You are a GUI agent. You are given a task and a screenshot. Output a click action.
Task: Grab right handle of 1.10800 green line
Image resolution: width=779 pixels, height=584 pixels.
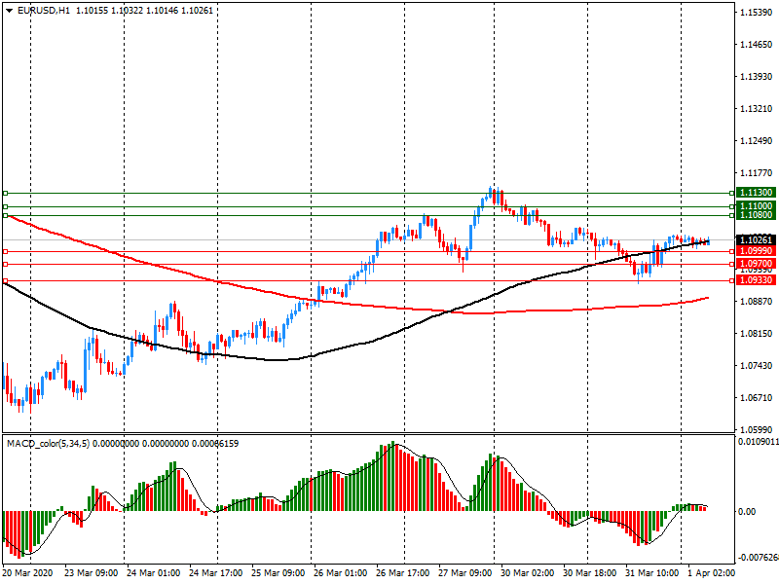[732, 215]
